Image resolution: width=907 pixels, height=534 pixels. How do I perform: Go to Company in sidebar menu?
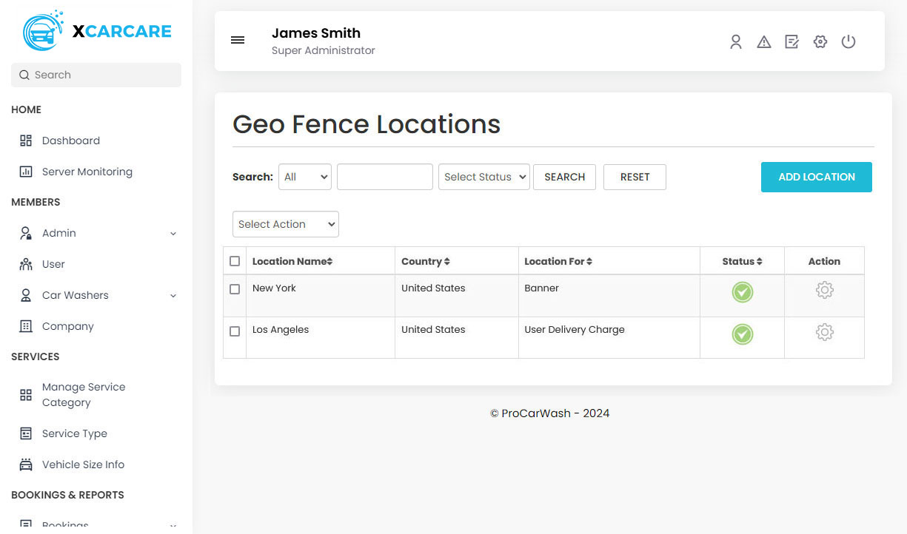click(x=68, y=326)
